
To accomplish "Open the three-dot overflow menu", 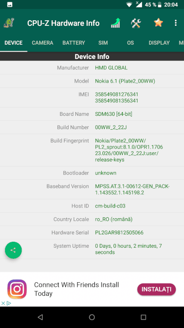I will pyautogui.click(x=176, y=23).
